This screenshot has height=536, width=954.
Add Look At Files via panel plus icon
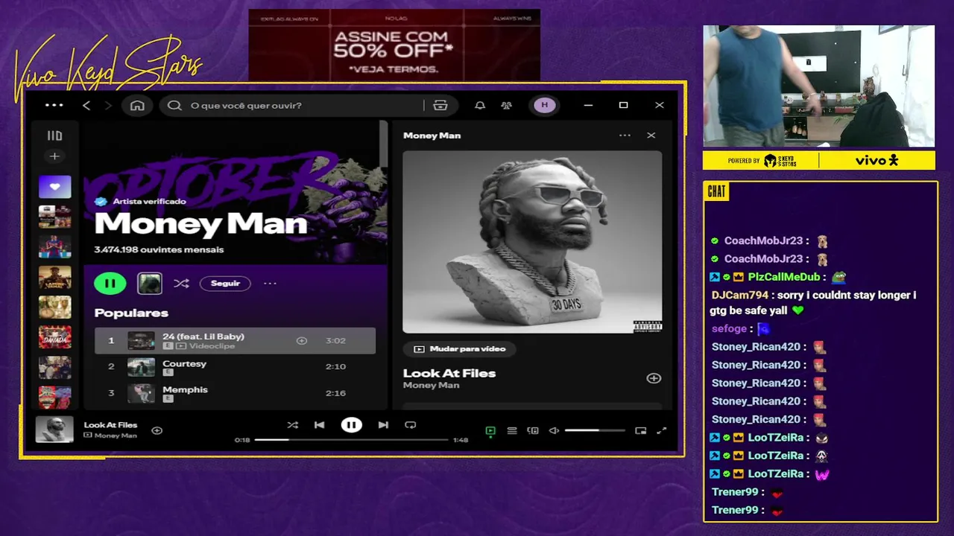point(654,378)
